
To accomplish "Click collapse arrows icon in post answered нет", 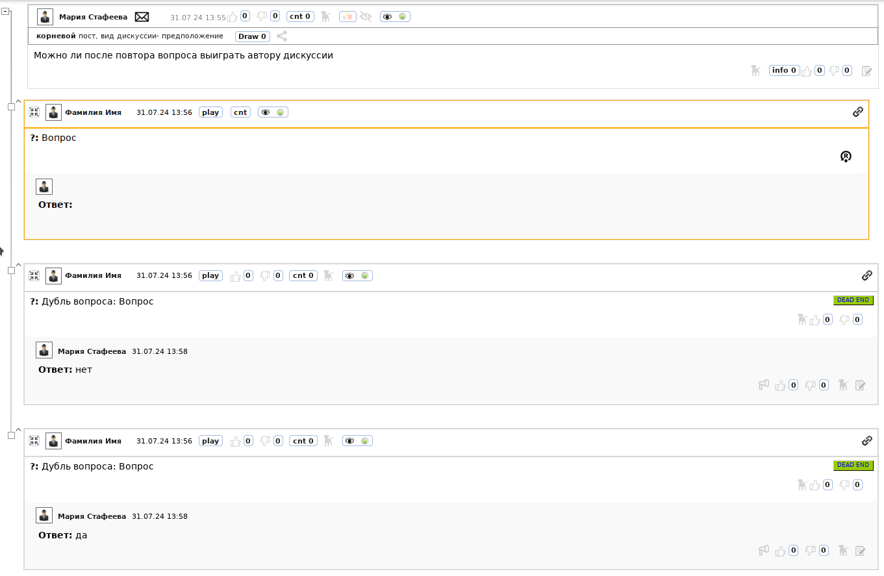I will click(x=34, y=275).
